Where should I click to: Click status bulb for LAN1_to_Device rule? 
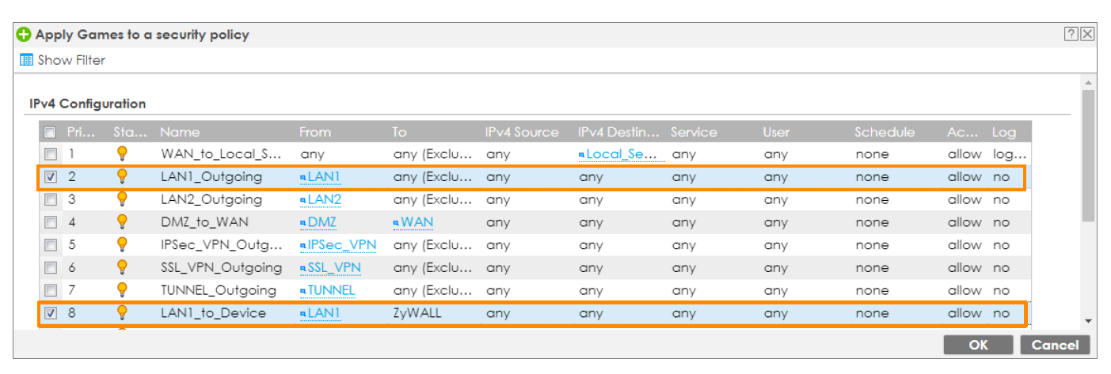(x=122, y=313)
